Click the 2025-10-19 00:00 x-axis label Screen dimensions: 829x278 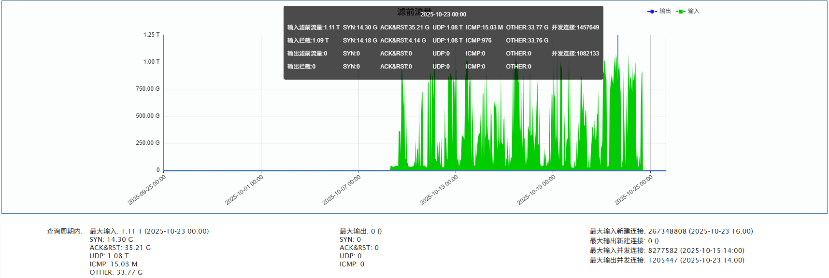pyautogui.click(x=536, y=190)
